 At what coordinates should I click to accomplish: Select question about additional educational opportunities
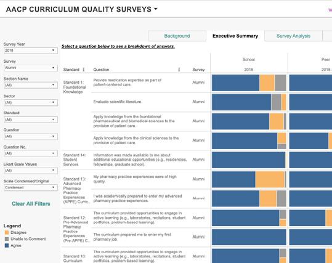coord(140,160)
